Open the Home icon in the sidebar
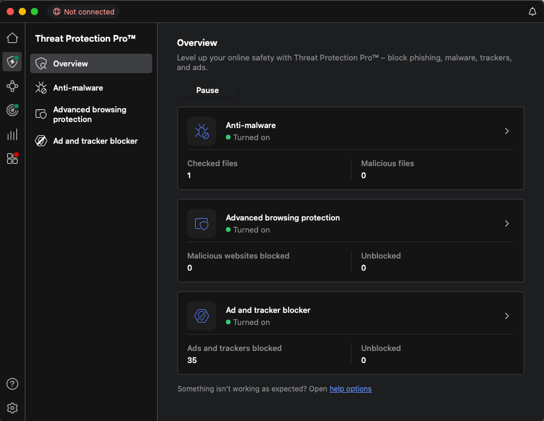 click(12, 38)
